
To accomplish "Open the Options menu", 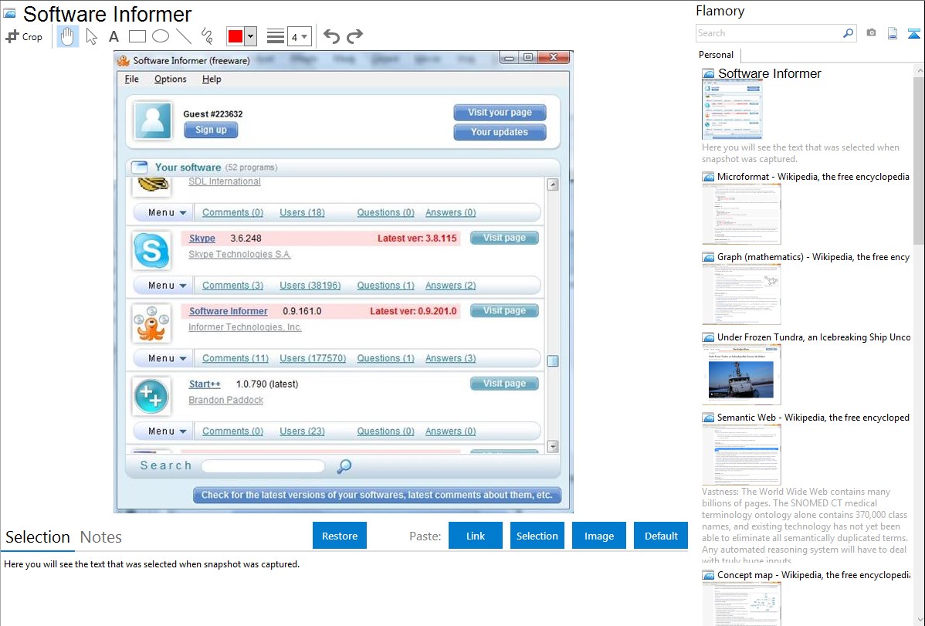I will [171, 79].
